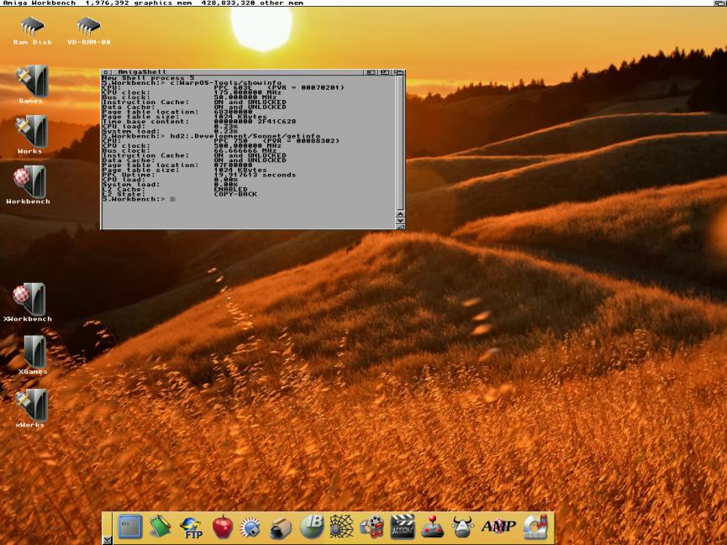Open the VD-RAM-00 disk icon
Viewport: 727px width, 545px height.
88,27
